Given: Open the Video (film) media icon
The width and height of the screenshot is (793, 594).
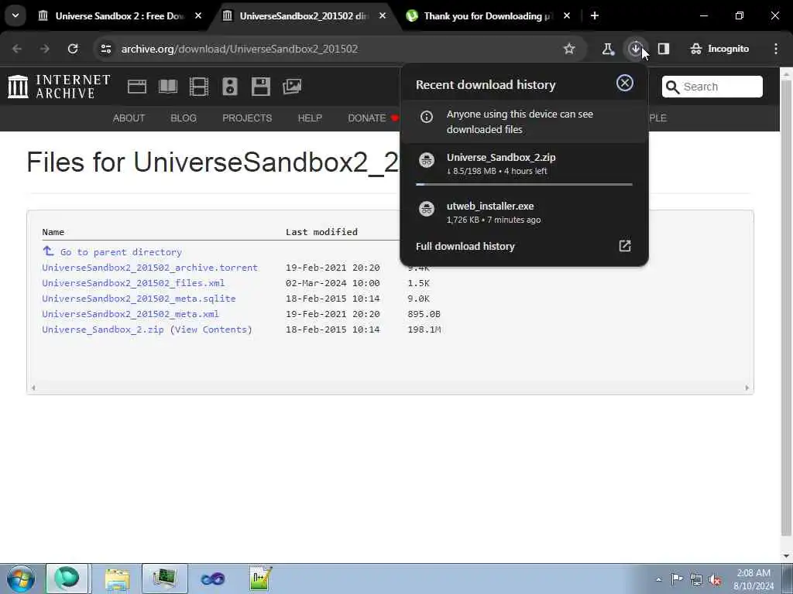Looking at the screenshot, I should click(199, 87).
